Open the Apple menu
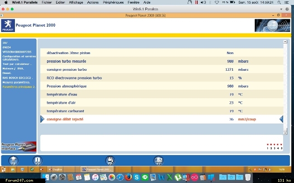Image resolution: width=294 pixels, height=183 pixels. point(6,2)
